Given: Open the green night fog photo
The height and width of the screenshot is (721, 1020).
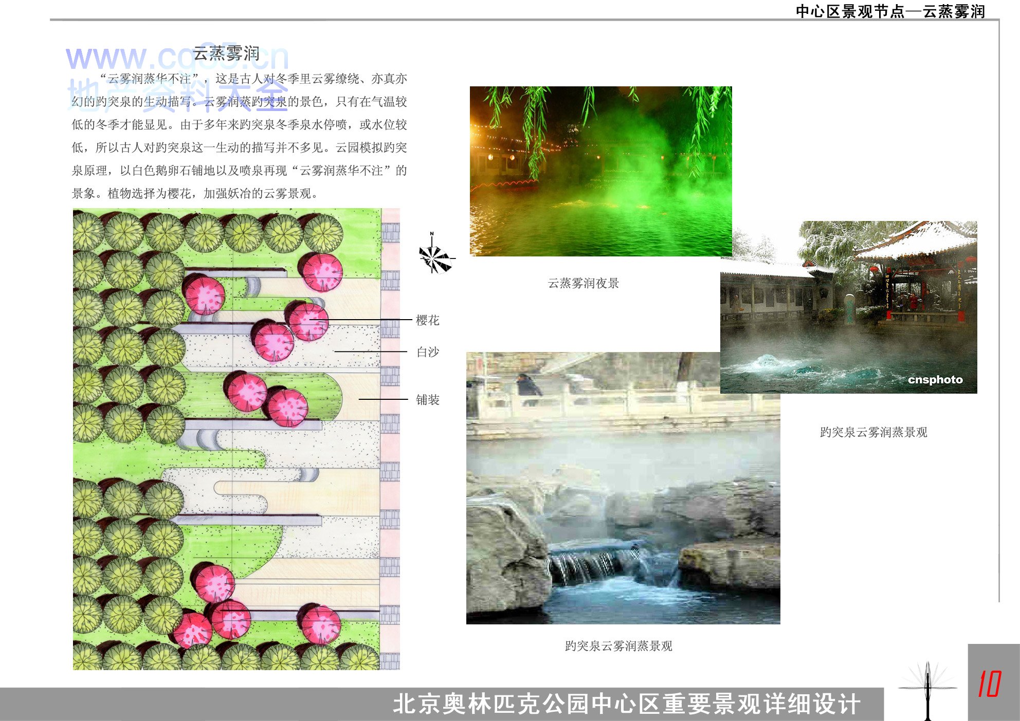Looking at the screenshot, I should coord(600,171).
